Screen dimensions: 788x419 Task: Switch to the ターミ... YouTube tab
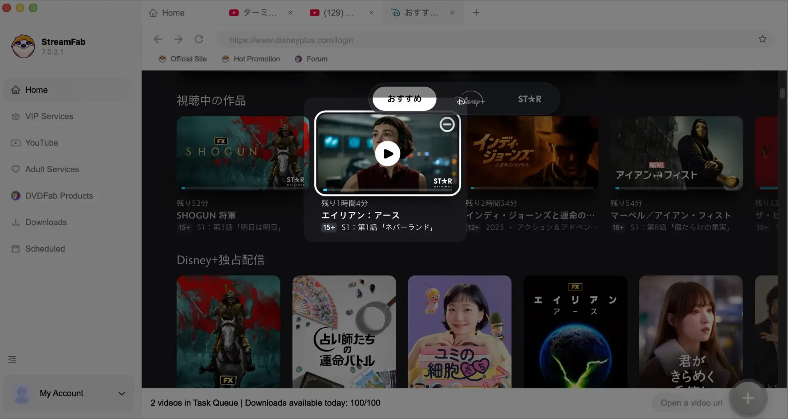259,13
